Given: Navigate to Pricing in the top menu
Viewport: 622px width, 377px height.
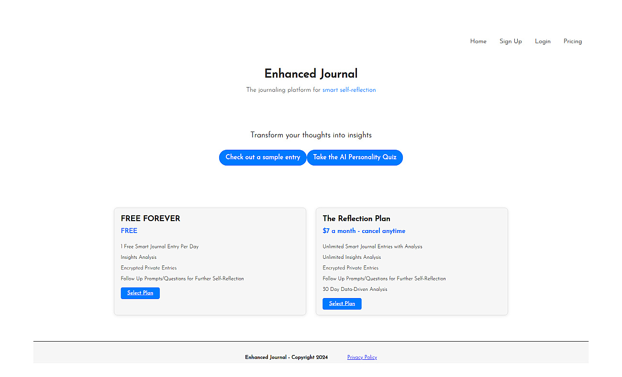Looking at the screenshot, I should 573,41.
